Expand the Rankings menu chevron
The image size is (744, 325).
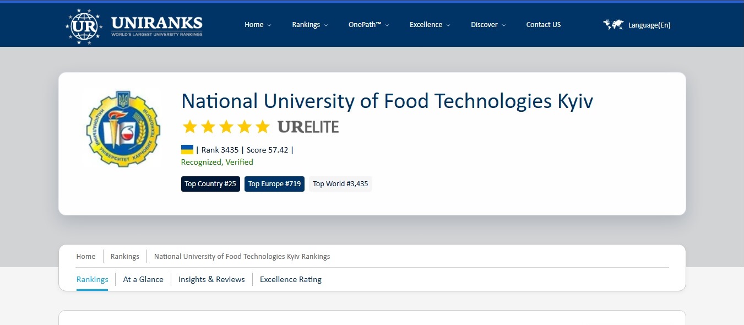pos(326,25)
